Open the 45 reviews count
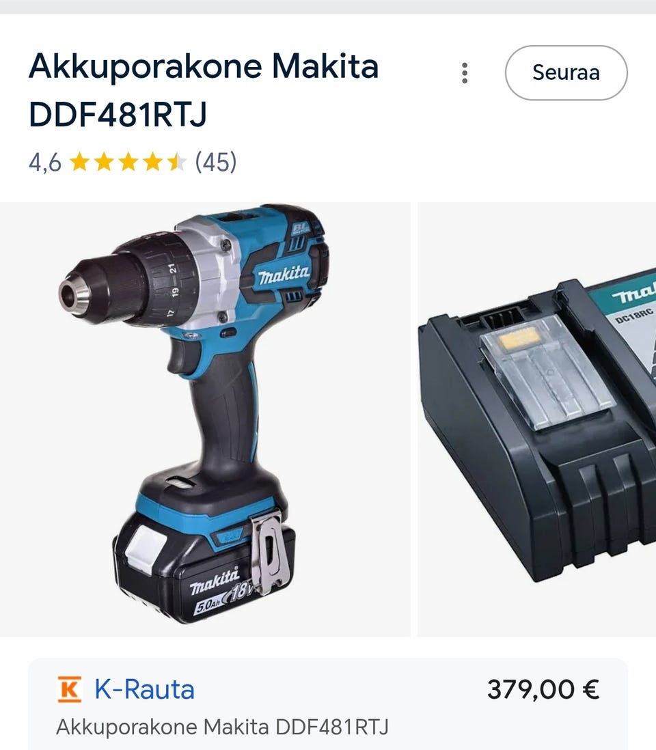656x750 pixels. (216, 162)
